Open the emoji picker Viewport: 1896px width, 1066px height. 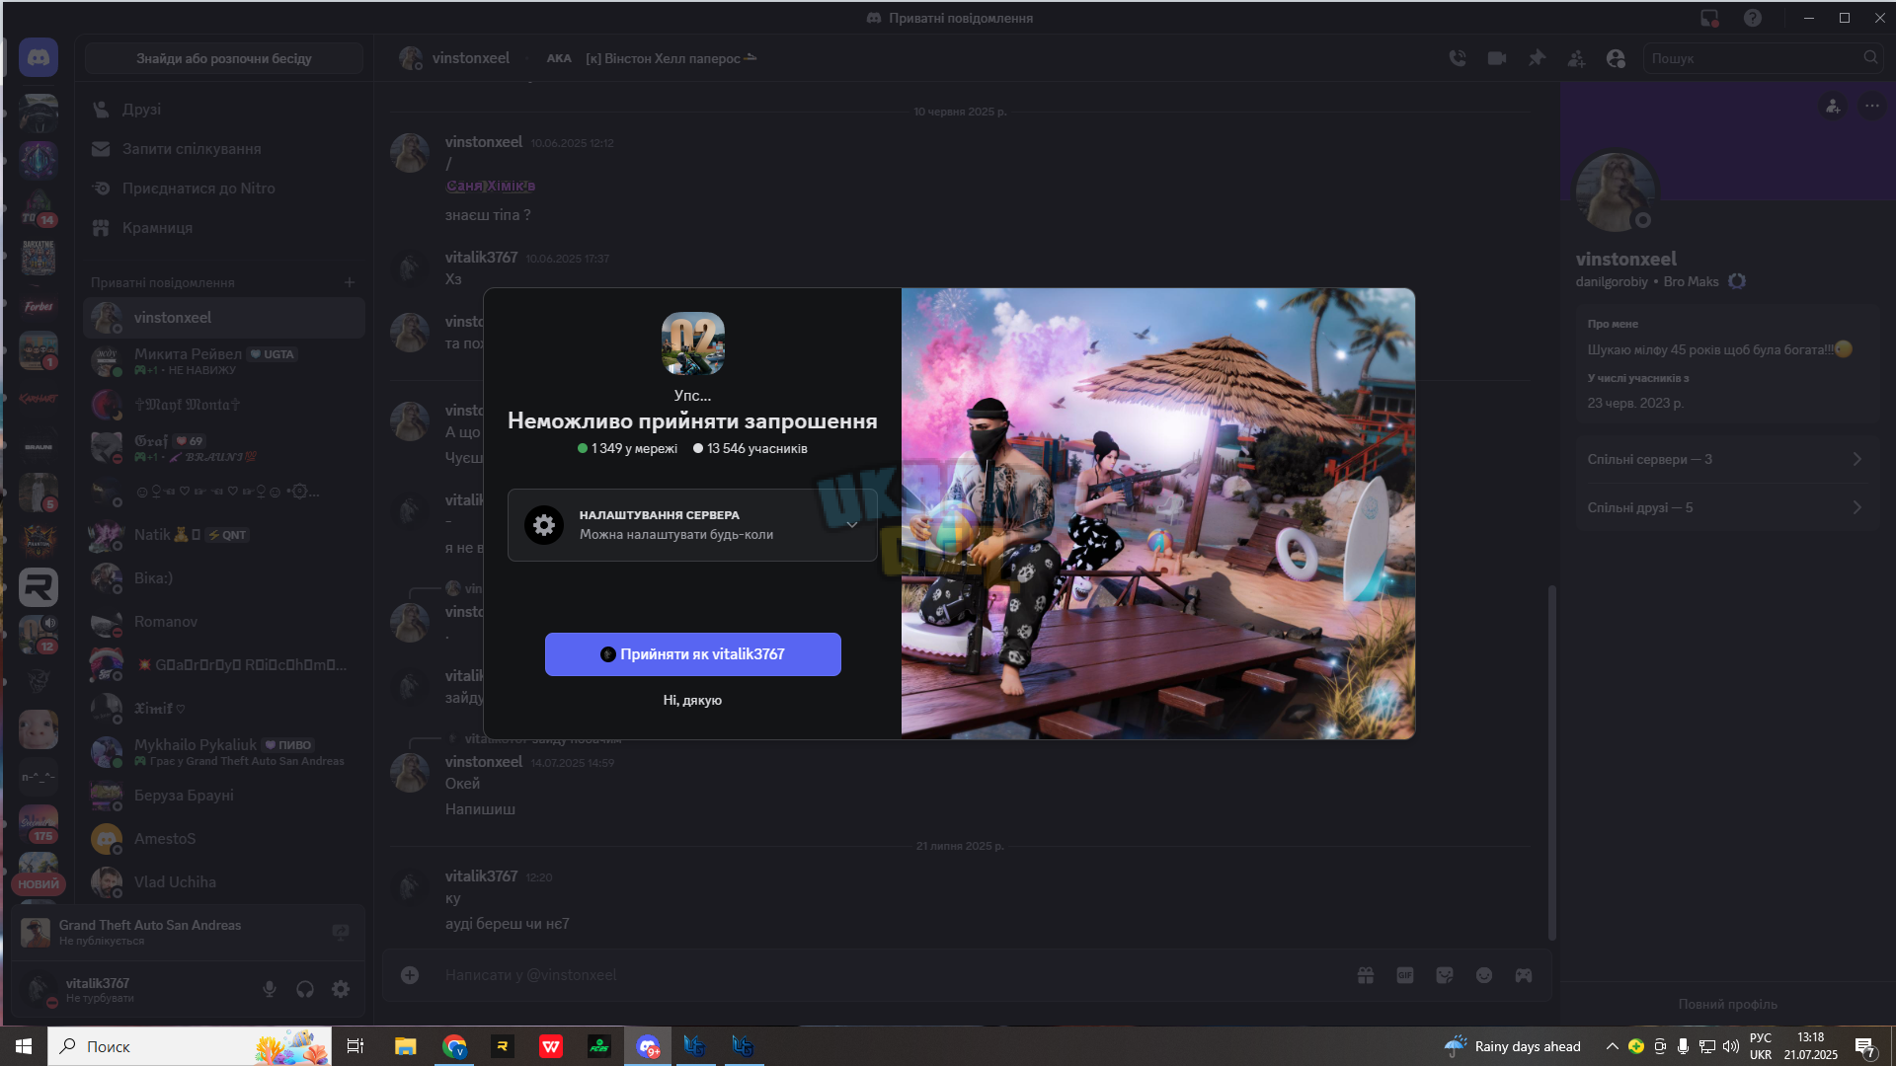pos(1484,975)
